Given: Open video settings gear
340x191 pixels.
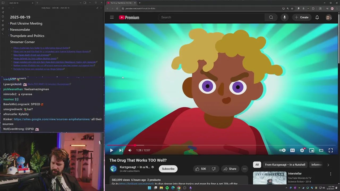Looking at the screenshot, I should pyautogui.click(x=302, y=150).
